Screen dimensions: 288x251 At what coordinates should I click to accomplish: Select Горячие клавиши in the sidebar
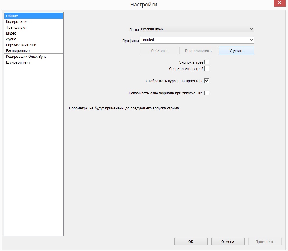coord(21,45)
